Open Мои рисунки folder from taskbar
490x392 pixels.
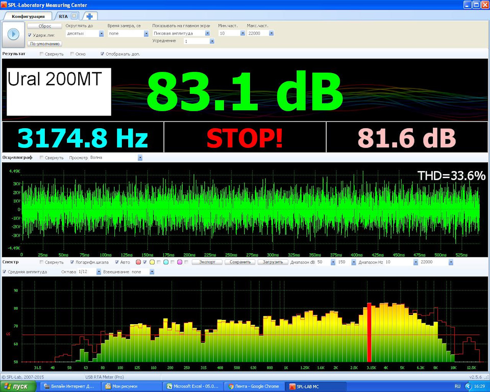(131, 386)
